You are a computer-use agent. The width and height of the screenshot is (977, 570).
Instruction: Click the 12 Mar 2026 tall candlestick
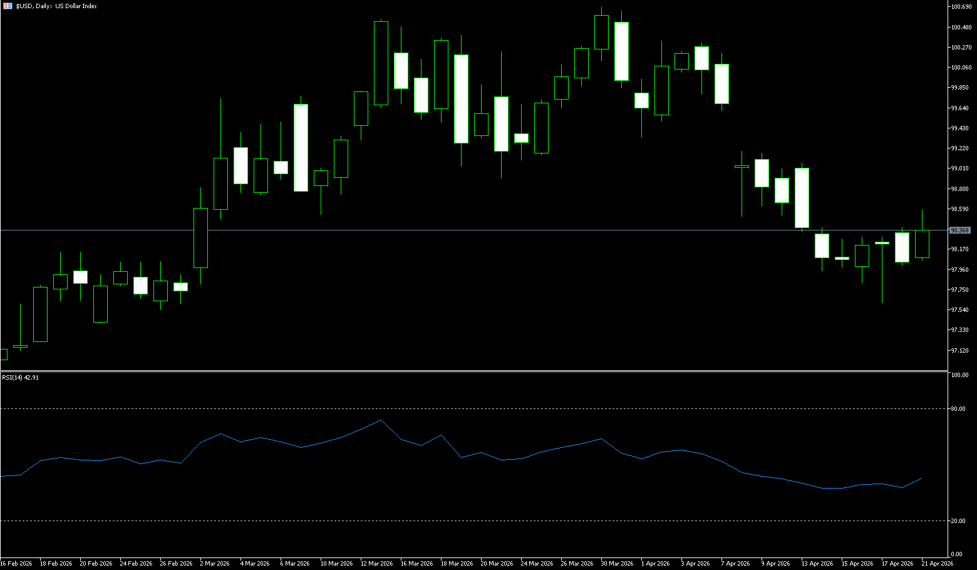[381, 63]
